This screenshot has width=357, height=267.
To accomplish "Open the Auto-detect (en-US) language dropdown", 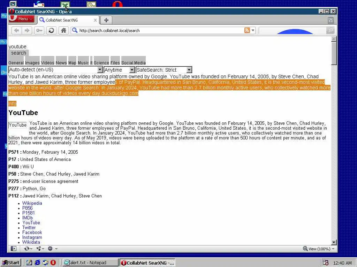I will click(x=55, y=70).
